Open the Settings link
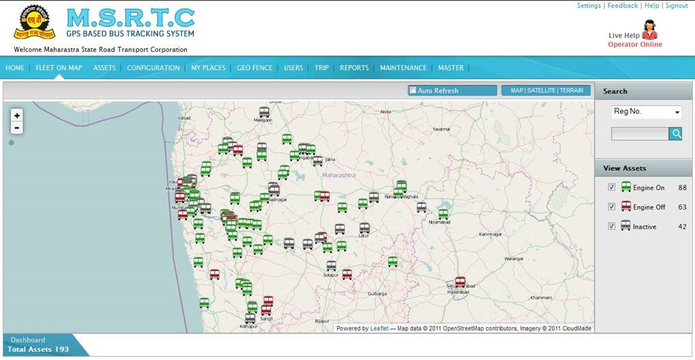Viewport: 695px width, 360px height. click(x=589, y=5)
